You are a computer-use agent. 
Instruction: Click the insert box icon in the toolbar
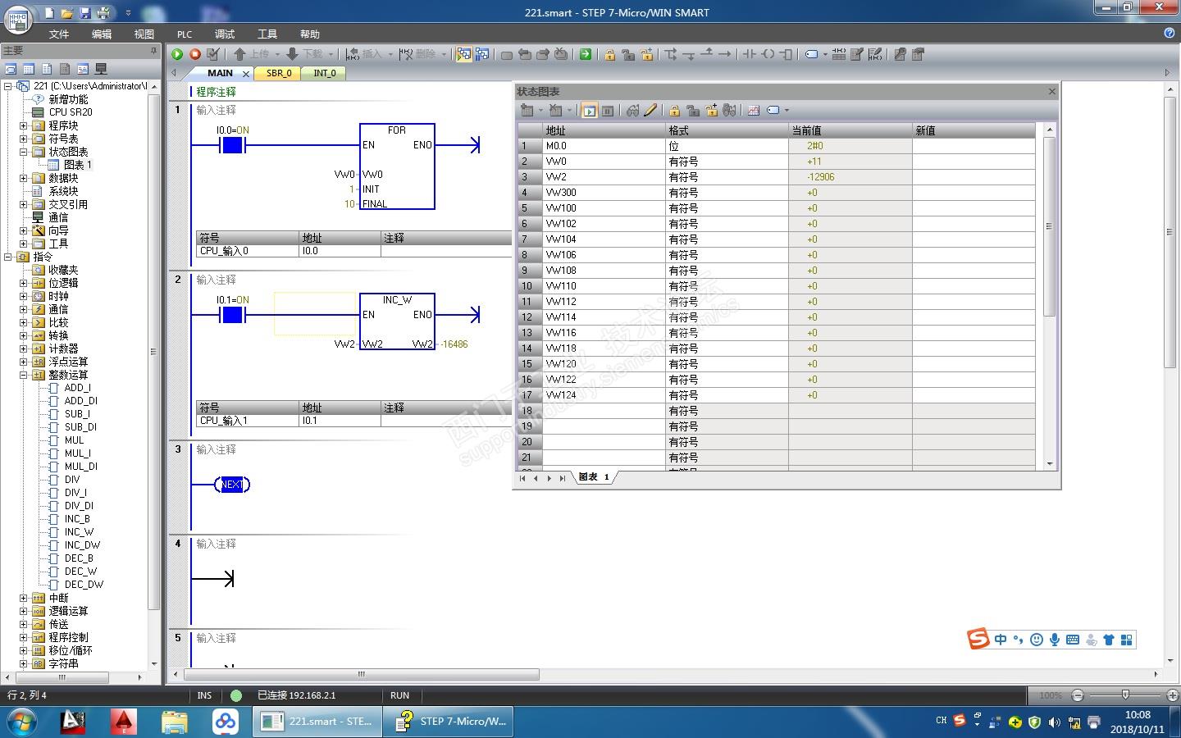[786, 54]
